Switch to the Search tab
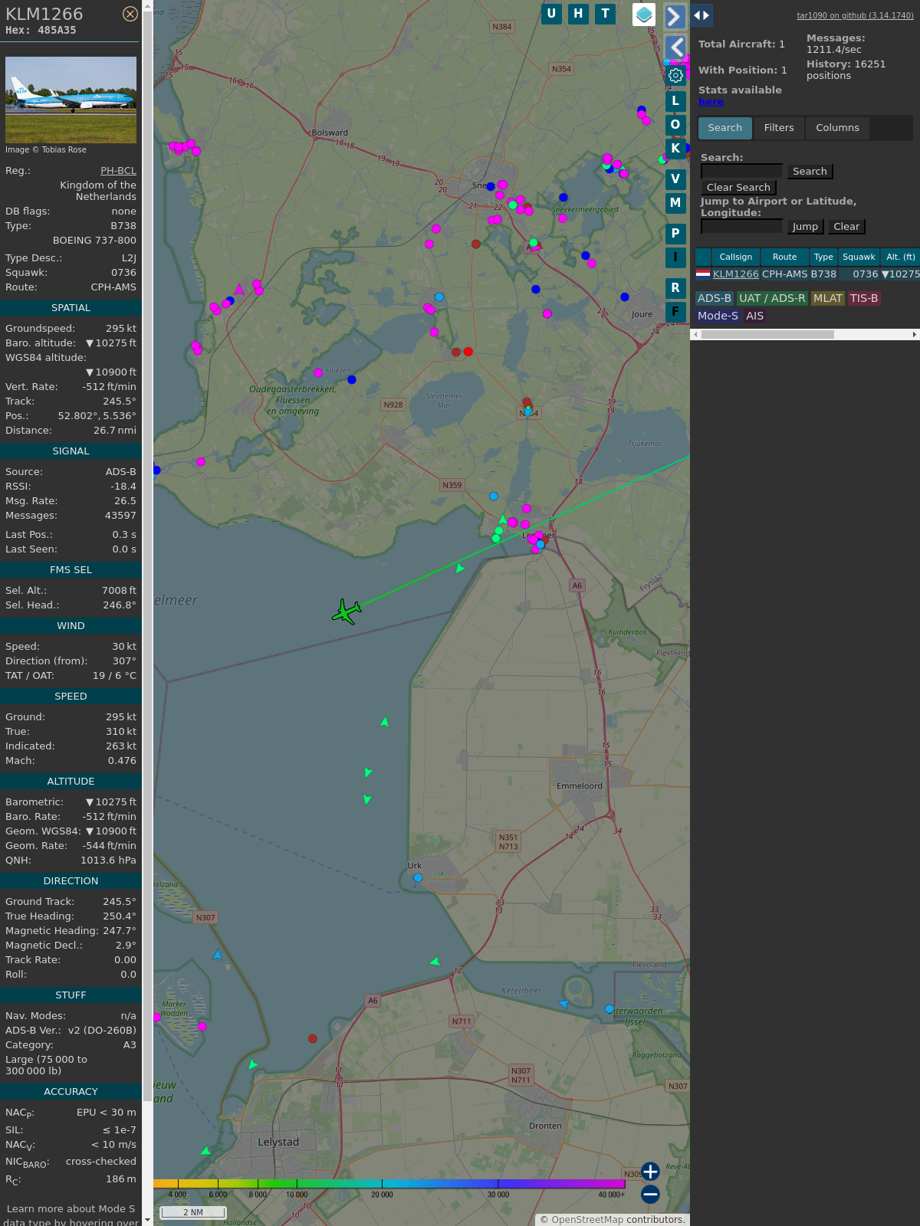The width and height of the screenshot is (920, 1226). pos(725,128)
